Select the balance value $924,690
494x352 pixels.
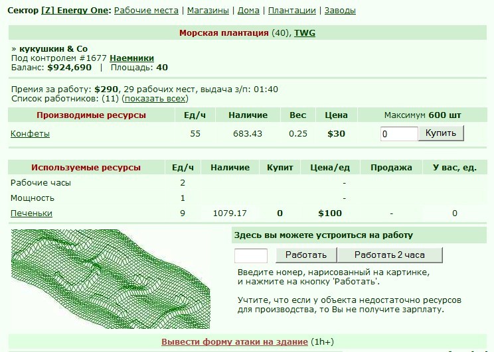pos(69,68)
